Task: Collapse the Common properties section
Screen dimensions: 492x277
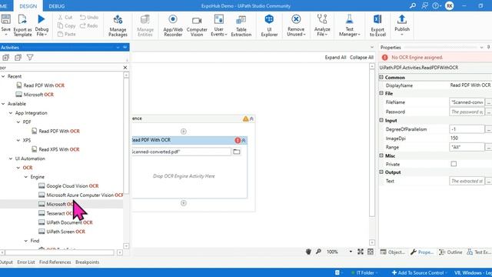Action: (x=381, y=77)
